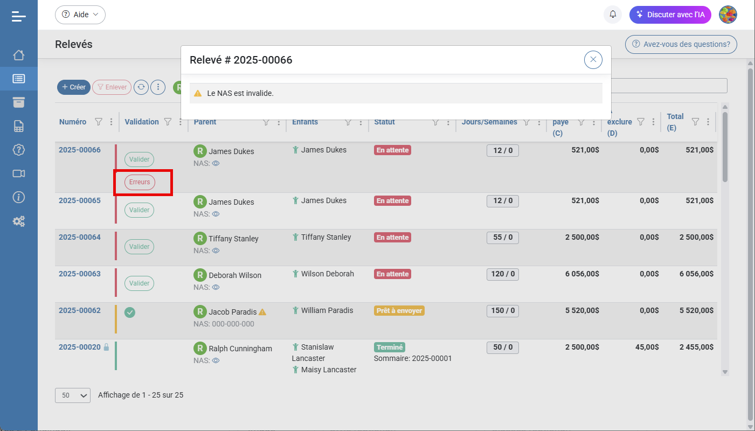
Task: Click the table vertical scrollbar
Action: pos(725,147)
